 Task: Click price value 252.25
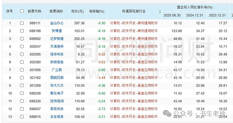[x=79, y=39]
